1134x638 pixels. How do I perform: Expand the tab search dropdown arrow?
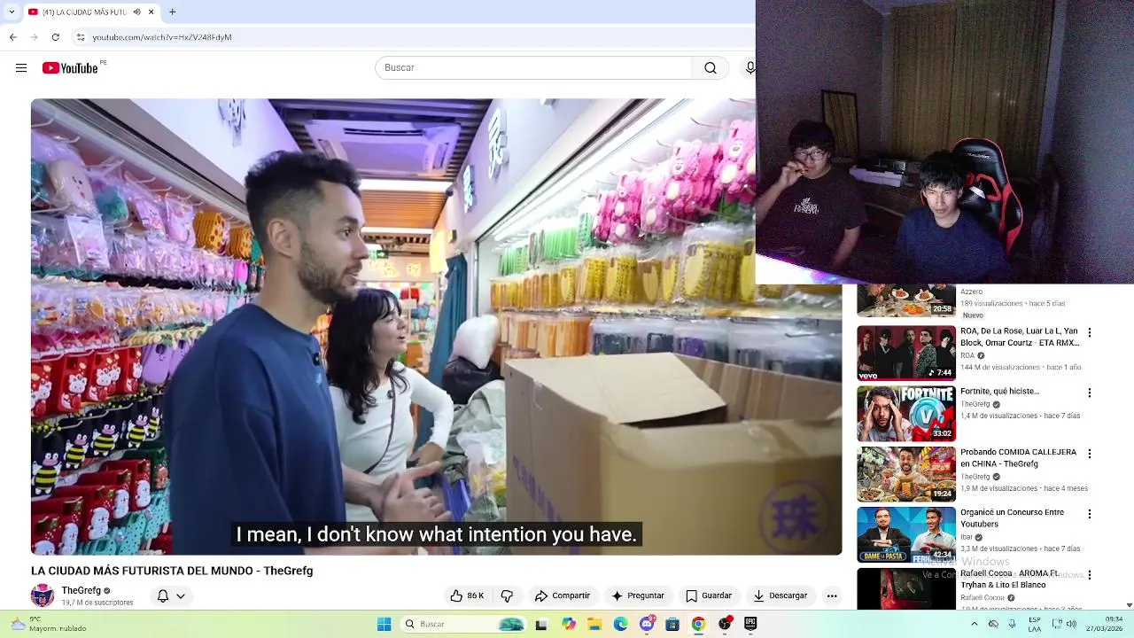[x=12, y=12]
